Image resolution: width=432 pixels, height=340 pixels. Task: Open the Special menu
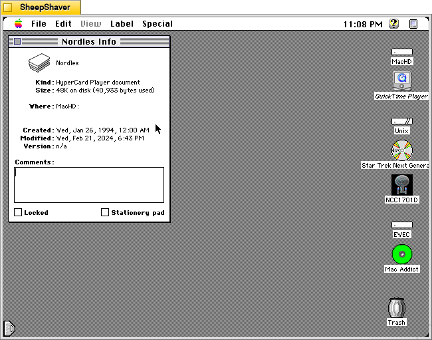pos(158,24)
